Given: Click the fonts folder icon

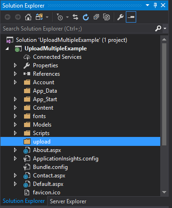Looking at the screenshot, I should pos(27,116).
